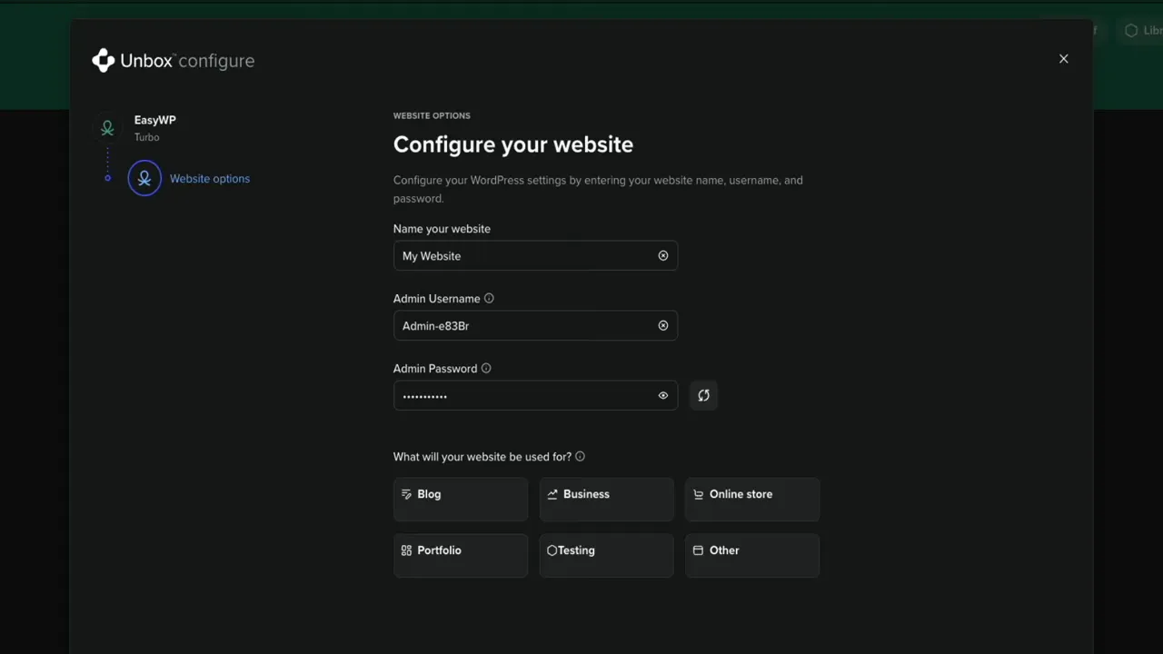The height and width of the screenshot is (654, 1163).
Task: Choose Online store website type
Action: (x=752, y=499)
